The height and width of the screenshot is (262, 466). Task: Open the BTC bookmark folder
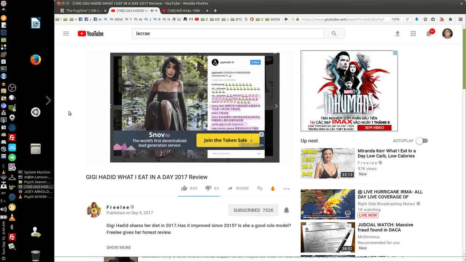tap(236, 19)
